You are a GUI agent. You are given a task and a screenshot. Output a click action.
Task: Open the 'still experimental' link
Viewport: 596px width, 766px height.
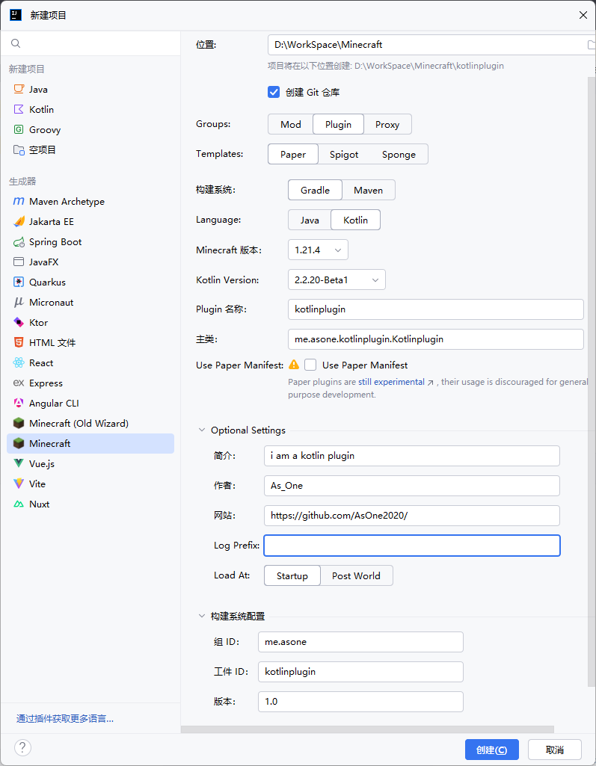391,382
